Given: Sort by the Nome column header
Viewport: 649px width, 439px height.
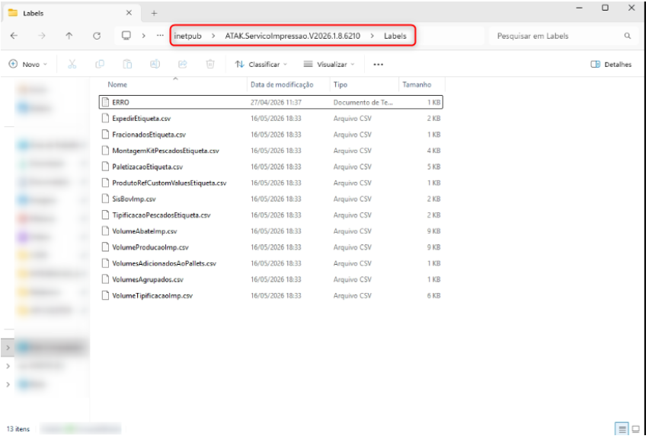Looking at the screenshot, I should (x=117, y=84).
